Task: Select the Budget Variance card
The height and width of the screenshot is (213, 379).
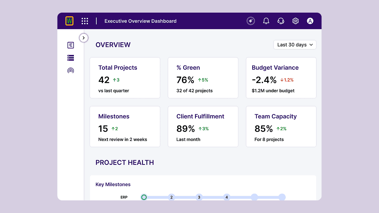Action: click(281, 78)
